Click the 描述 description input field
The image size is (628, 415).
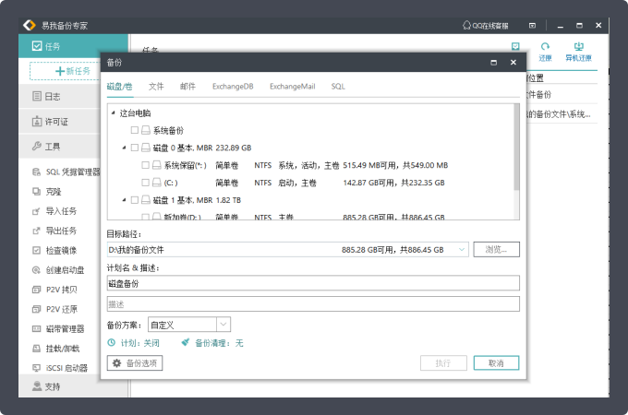pyautogui.click(x=313, y=303)
